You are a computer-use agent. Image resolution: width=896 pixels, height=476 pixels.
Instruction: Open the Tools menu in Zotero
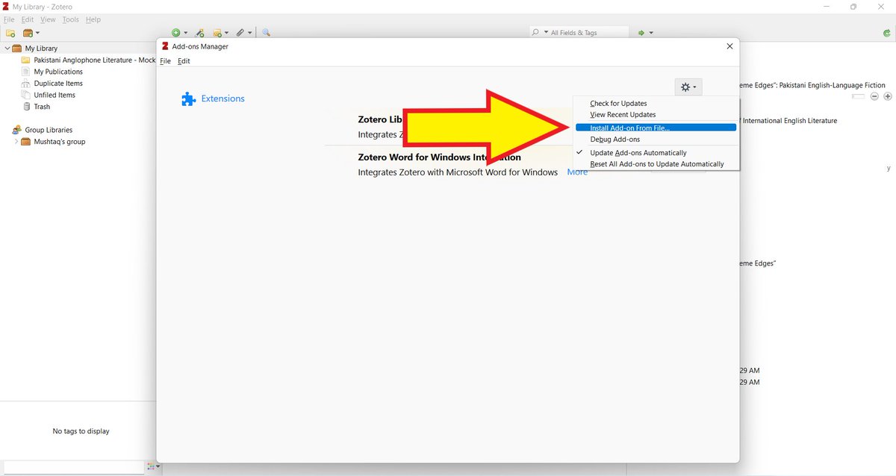pos(70,19)
